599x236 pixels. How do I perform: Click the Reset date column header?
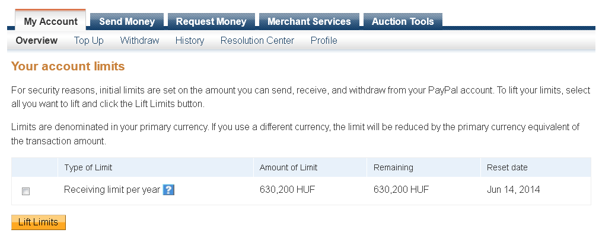tap(507, 167)
